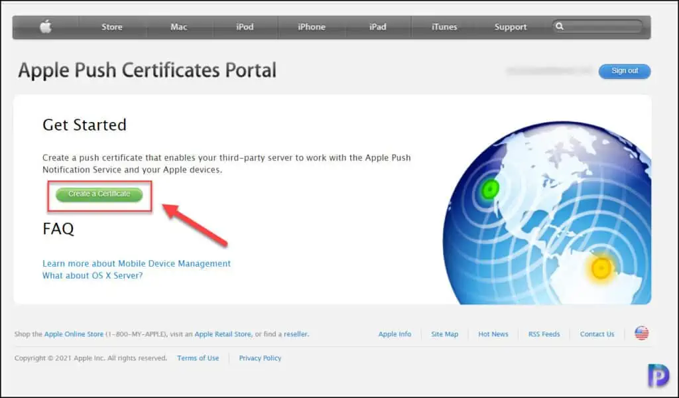Click the globe illustration image

click(547, 213)
